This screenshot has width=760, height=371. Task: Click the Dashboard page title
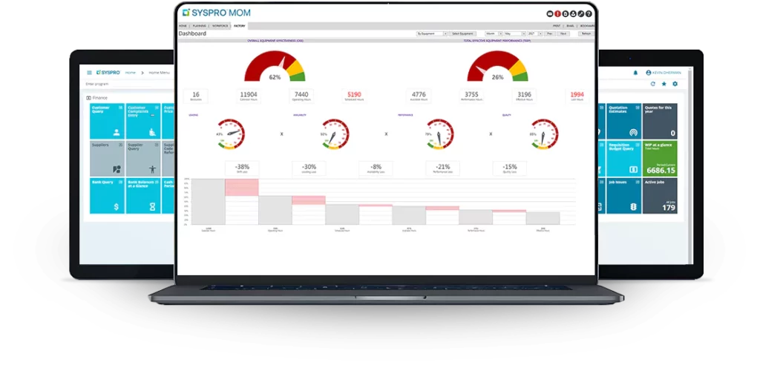[192, 34]
